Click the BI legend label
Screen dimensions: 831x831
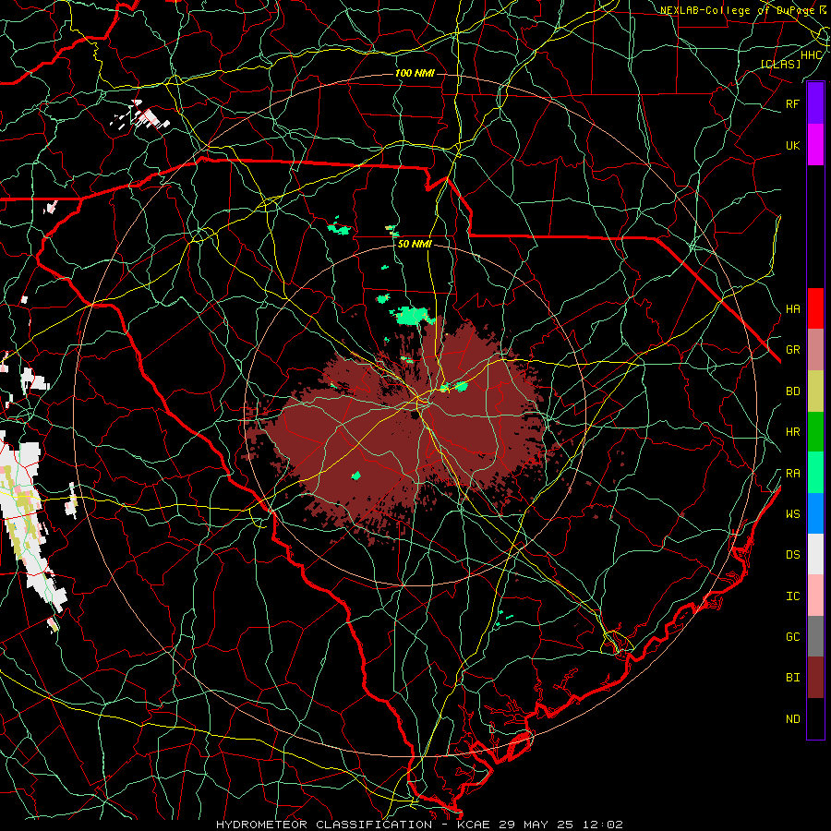(x=792, y=678)
